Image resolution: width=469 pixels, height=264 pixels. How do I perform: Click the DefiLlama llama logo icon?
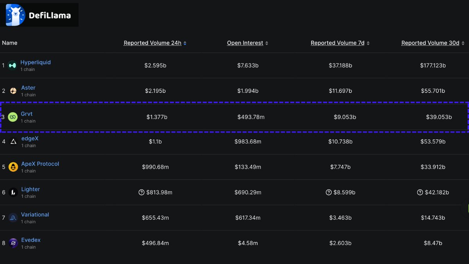click(16, 15)
